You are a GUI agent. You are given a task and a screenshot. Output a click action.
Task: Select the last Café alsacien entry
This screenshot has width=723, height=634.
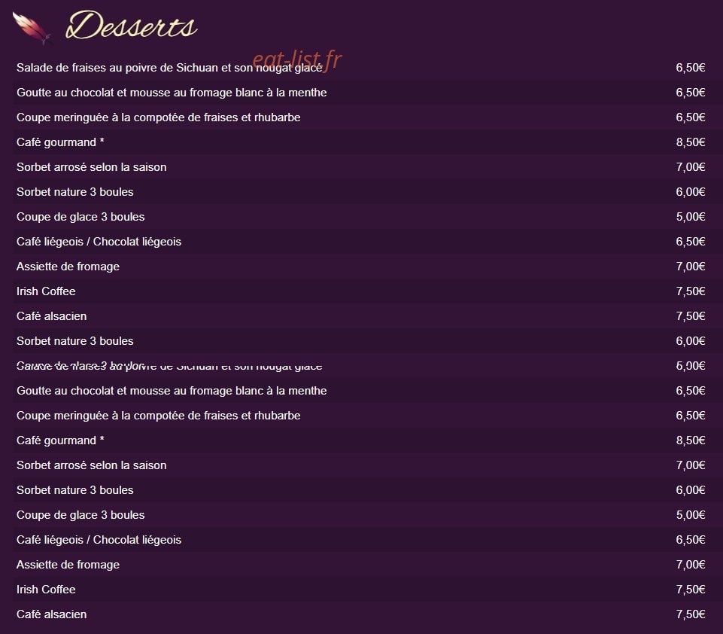tap(51, 614)
